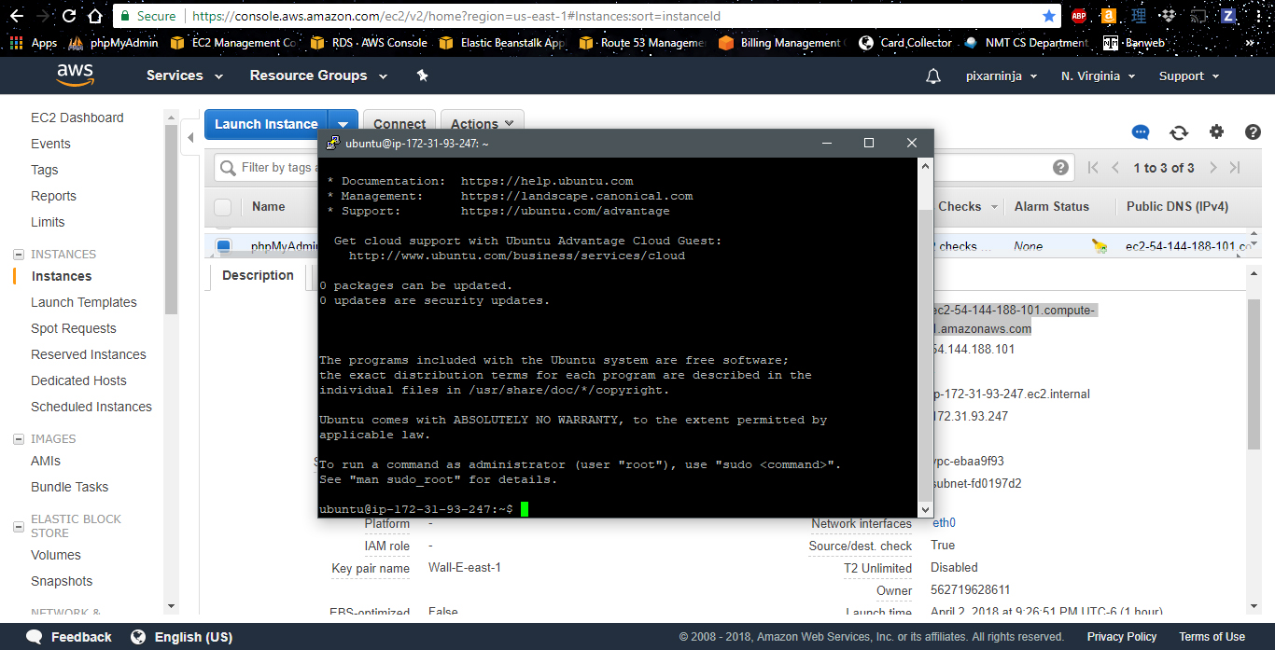
Task: Click the Chrome back arrow
Action: (x=16, y=16)
